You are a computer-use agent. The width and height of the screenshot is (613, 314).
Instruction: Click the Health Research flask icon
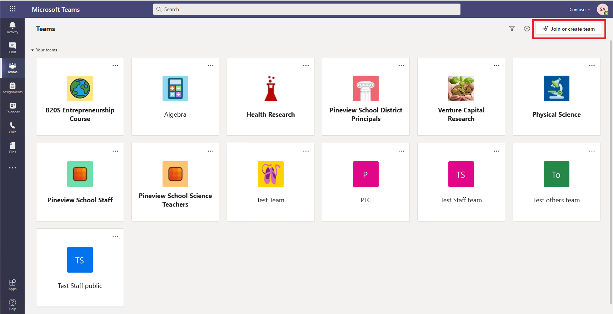click(271, 88)
